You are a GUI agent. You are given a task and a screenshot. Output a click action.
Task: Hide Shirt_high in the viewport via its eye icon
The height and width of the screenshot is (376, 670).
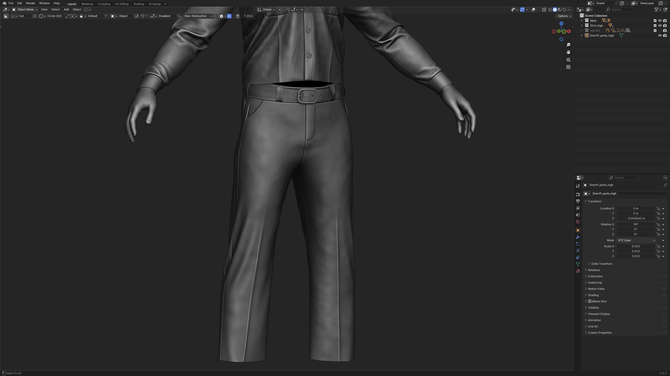click(660, 26)
